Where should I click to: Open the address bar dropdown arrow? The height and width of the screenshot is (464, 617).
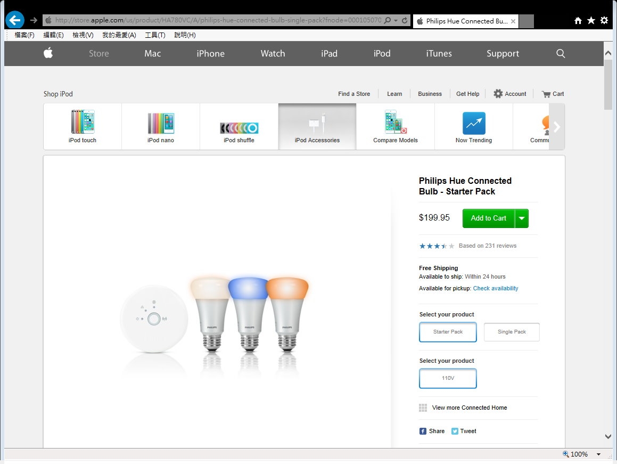396,20
